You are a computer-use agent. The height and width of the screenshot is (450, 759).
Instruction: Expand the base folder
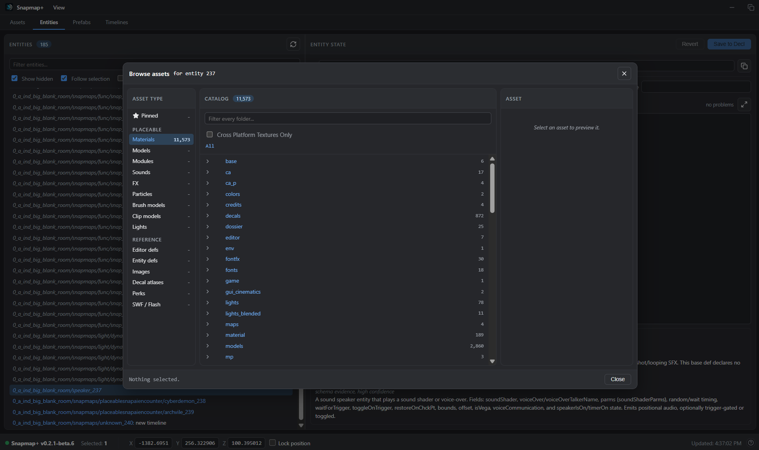(x=207, y=161)
